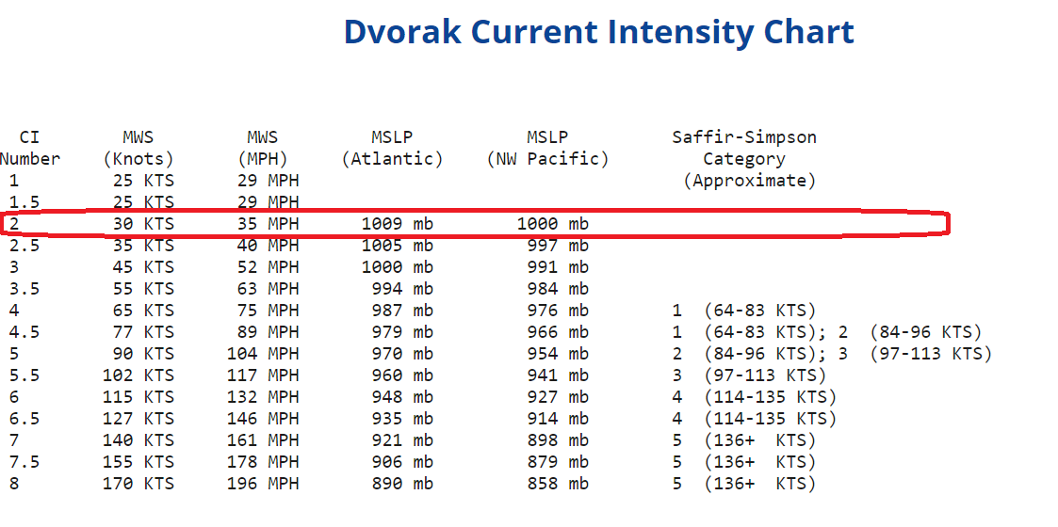Click the 879 mb value

[558, 462]
